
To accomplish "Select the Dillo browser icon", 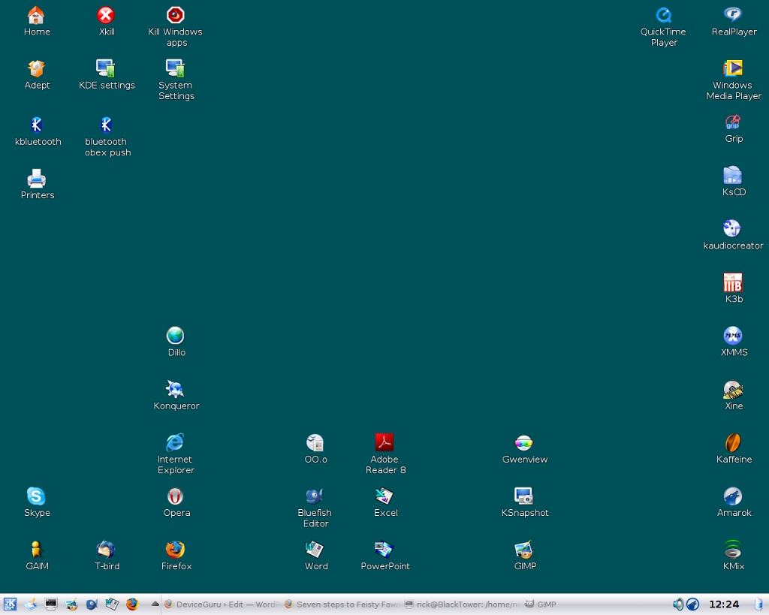I will pyautogui.click(x=175, y=336).
